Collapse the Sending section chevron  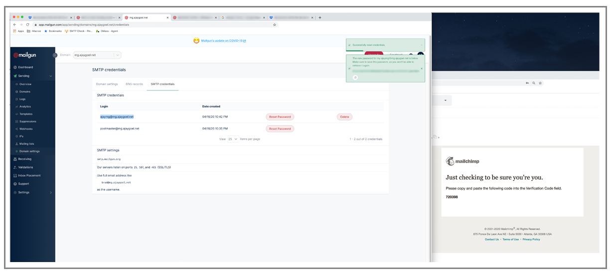point(51,76)
